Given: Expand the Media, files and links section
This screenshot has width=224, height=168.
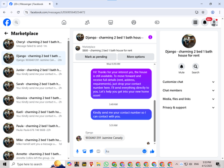Looking at the screenshot, I should 189,99.
